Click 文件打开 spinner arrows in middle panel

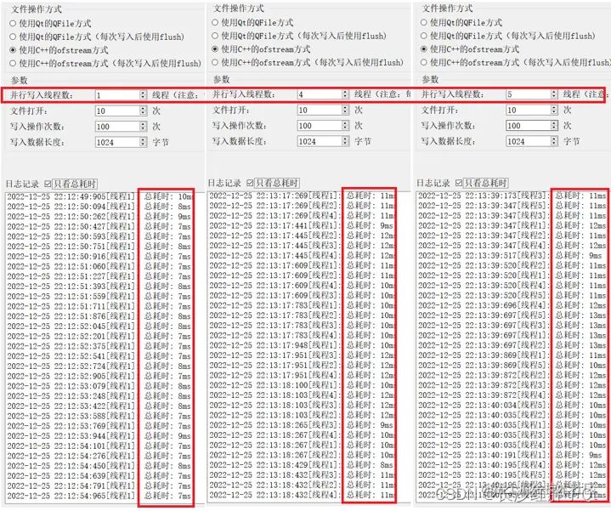pos(345,110)
